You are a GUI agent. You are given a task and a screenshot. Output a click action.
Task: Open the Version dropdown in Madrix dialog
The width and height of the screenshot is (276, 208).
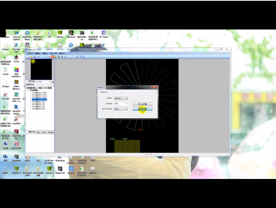click(120, 98)
